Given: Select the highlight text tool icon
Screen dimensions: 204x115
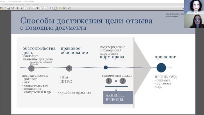Looking at the screenshot, I should pos(64,8).
